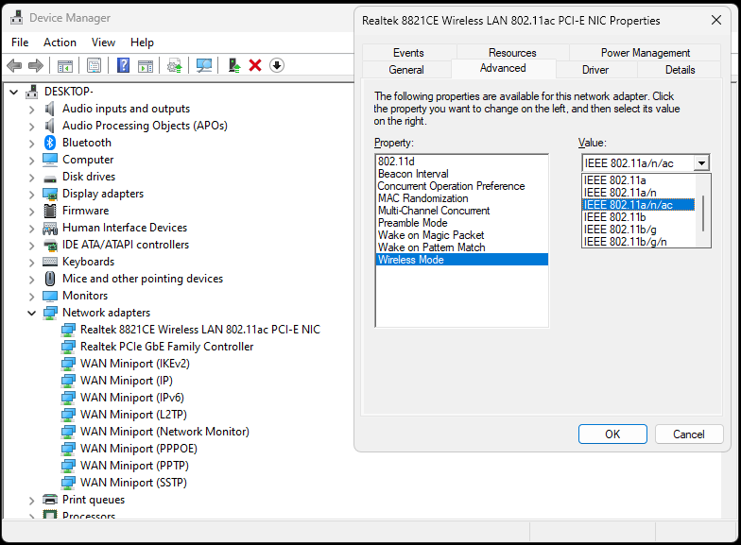Close the NIC Properties dialog

716,20
